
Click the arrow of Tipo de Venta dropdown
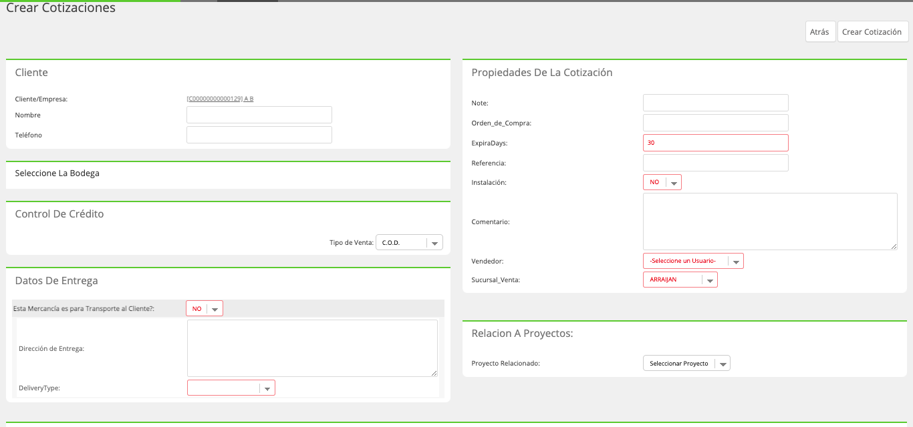434,244
